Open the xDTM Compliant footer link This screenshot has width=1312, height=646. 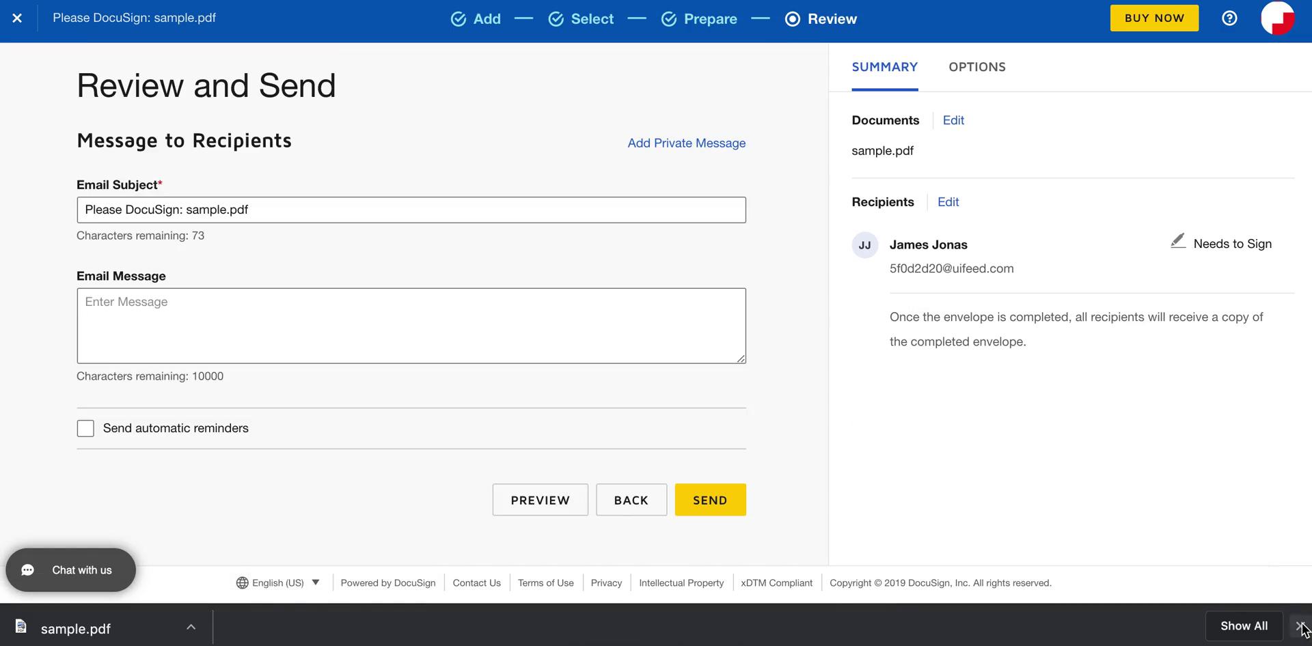tap(777, 583)
